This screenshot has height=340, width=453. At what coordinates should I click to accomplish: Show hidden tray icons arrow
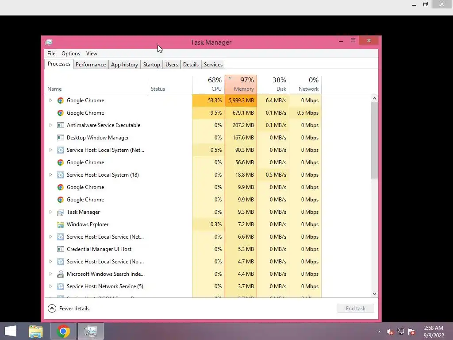click(x=379, y=332)
